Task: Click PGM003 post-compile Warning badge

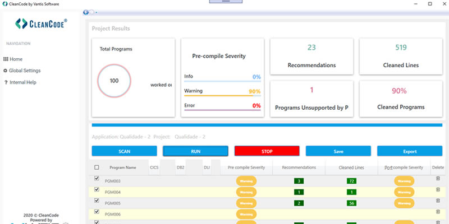Action: click(404, 181)
